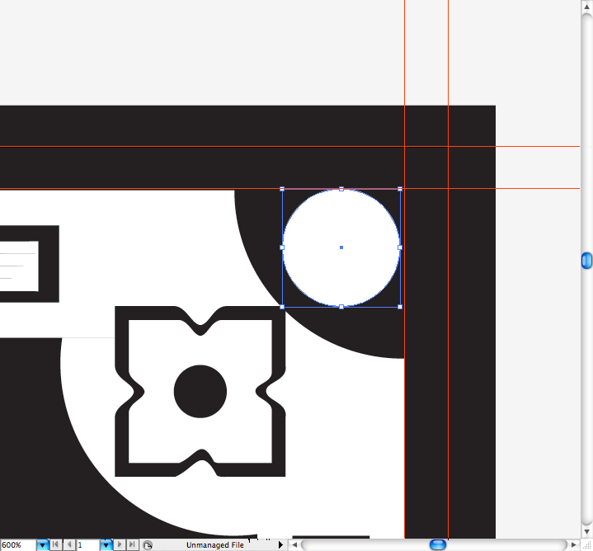The image size is (593, 551).
Task: Select the small black circle inside the flower shape
Action: point(200,392)
